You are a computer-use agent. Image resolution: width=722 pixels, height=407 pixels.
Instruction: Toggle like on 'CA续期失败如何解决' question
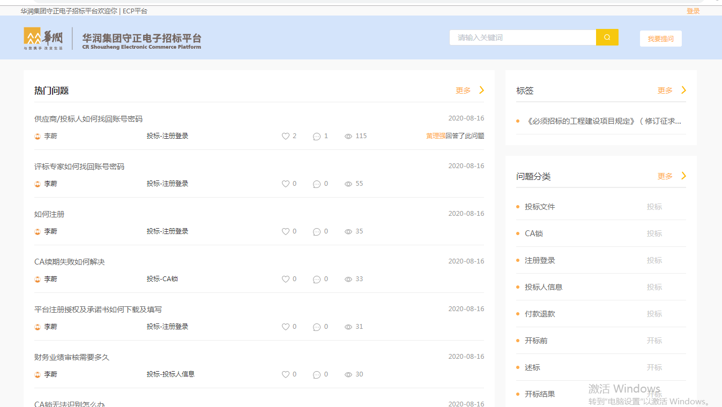[x=286, y=280]
